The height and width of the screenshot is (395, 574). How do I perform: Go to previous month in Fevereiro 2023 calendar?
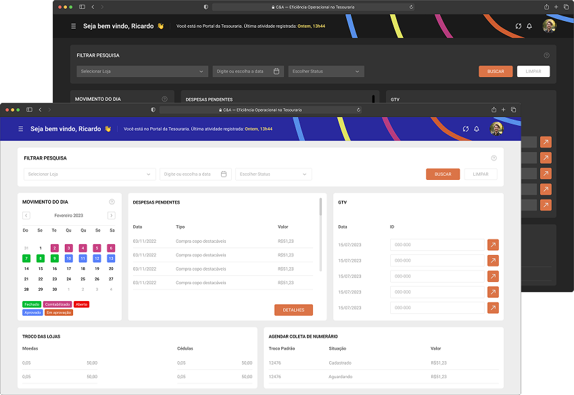click(26, 216)
